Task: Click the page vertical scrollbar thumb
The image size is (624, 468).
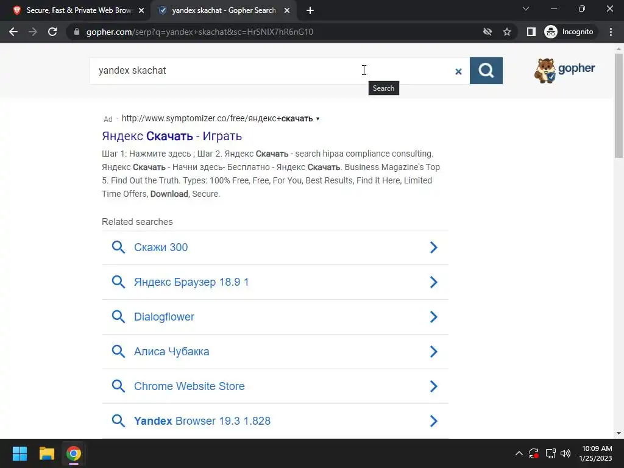Action: coord(619,105)
